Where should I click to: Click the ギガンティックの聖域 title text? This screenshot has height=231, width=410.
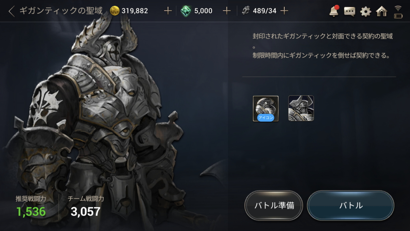coord(61,11)
